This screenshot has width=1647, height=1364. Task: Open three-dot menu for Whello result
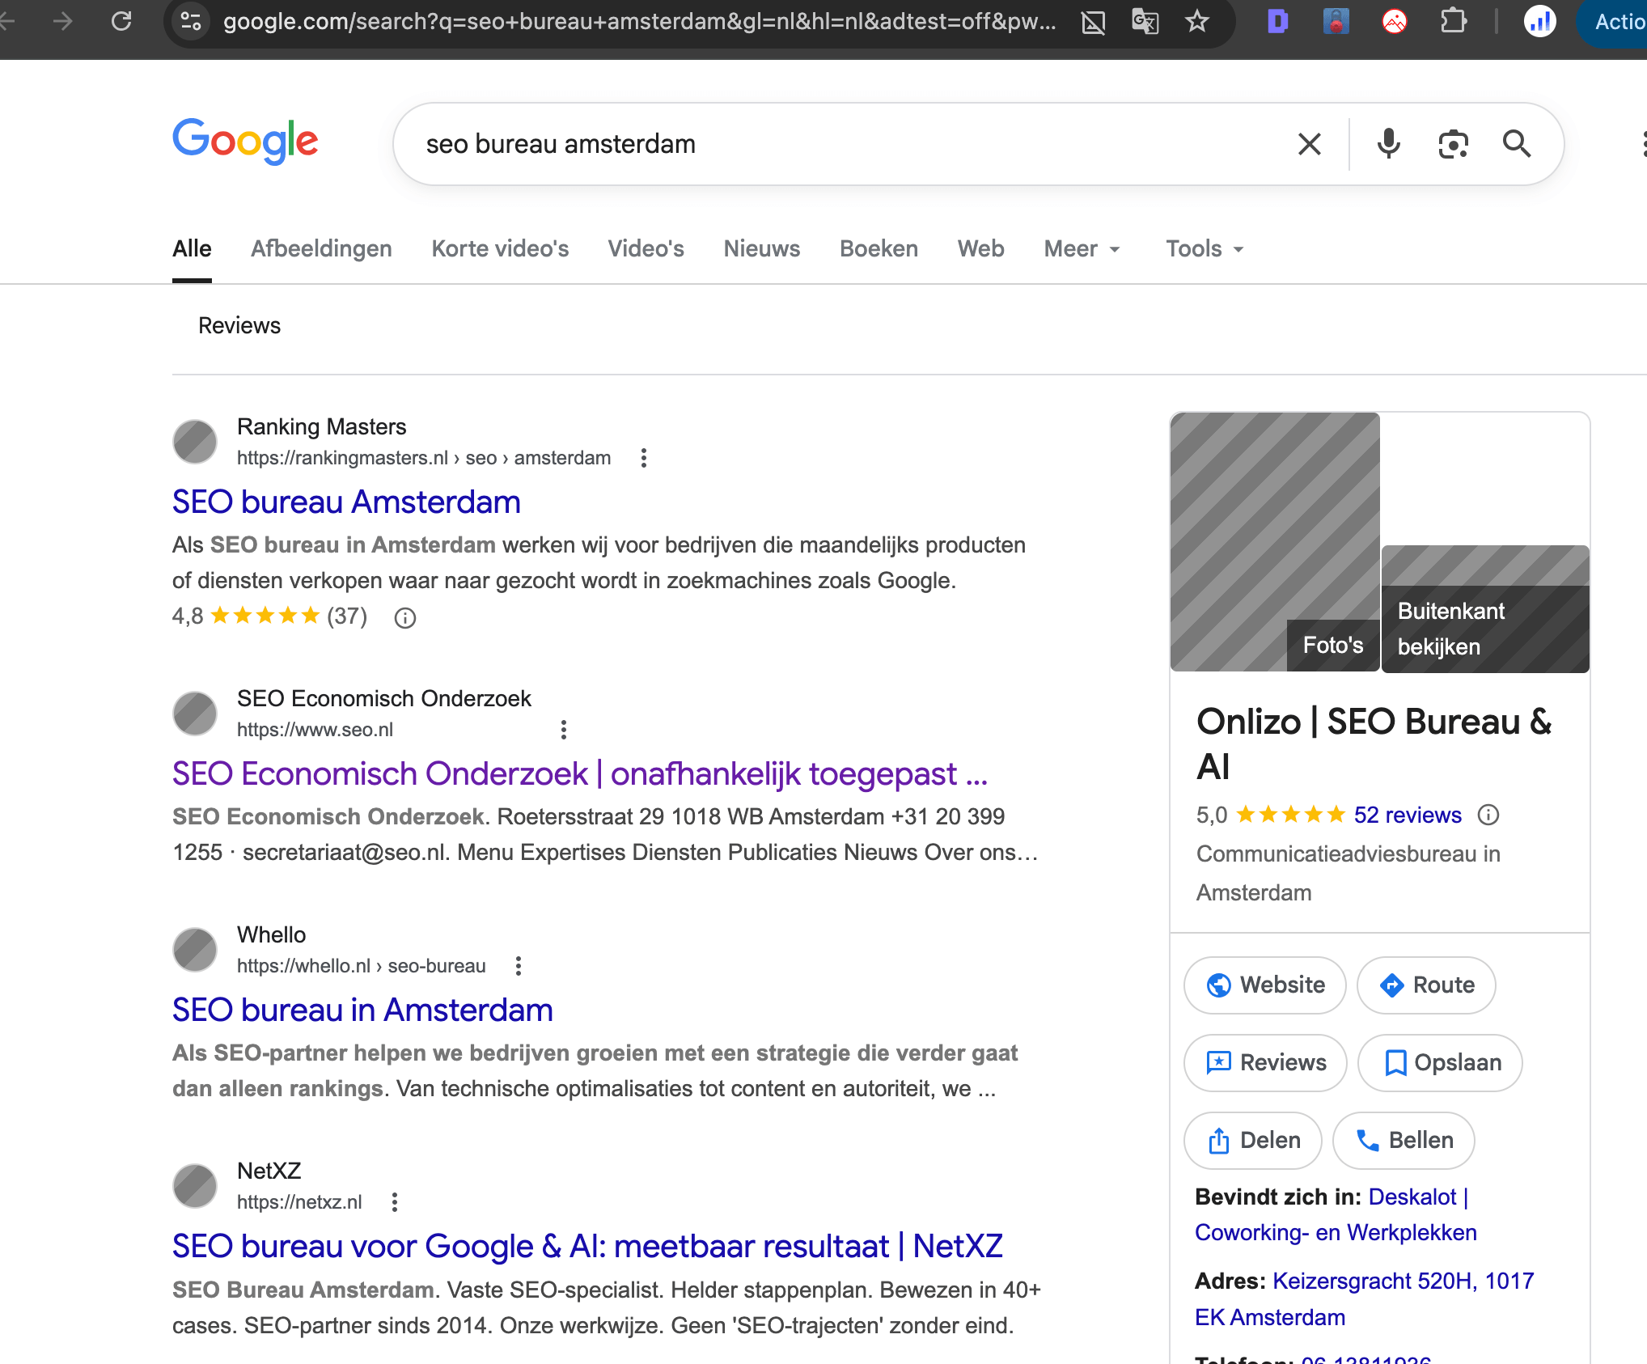click(519, 966)
